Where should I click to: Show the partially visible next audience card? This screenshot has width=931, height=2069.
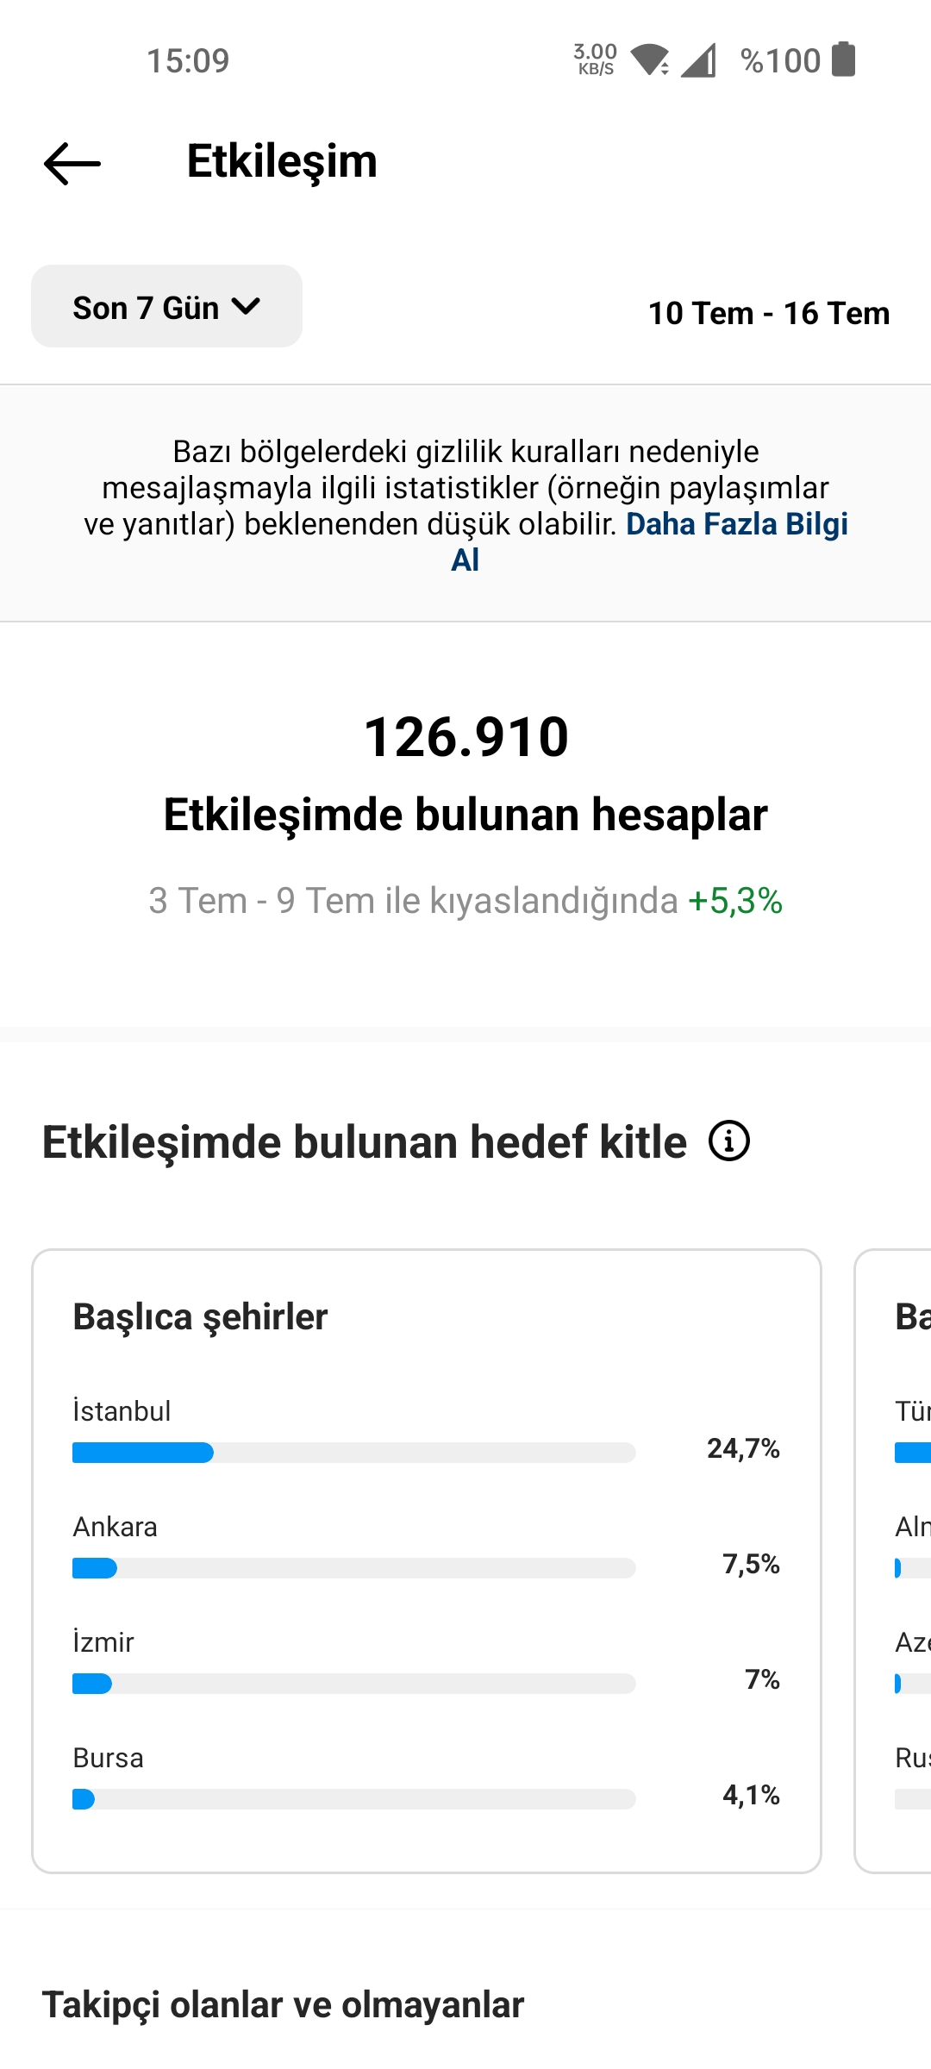[x=893, y=1560]
